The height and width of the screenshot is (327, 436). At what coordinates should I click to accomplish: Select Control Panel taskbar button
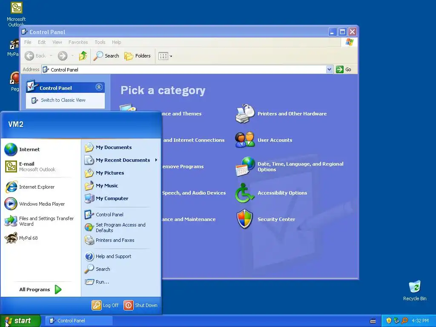(79, 321)
